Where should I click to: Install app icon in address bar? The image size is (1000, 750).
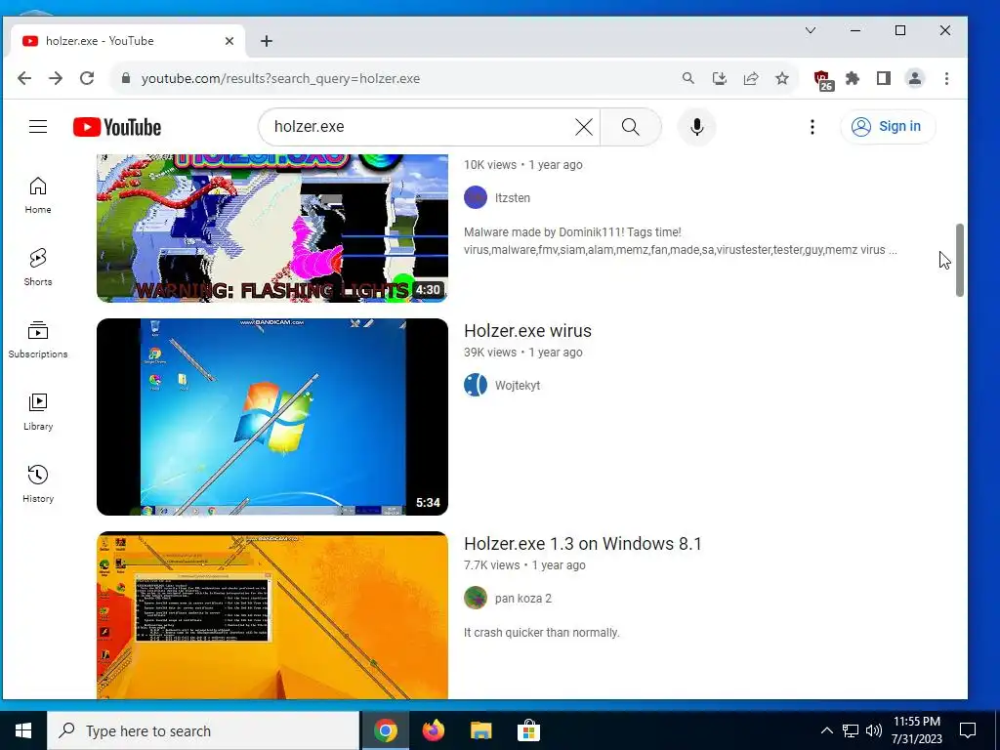[x=720, y=78]
